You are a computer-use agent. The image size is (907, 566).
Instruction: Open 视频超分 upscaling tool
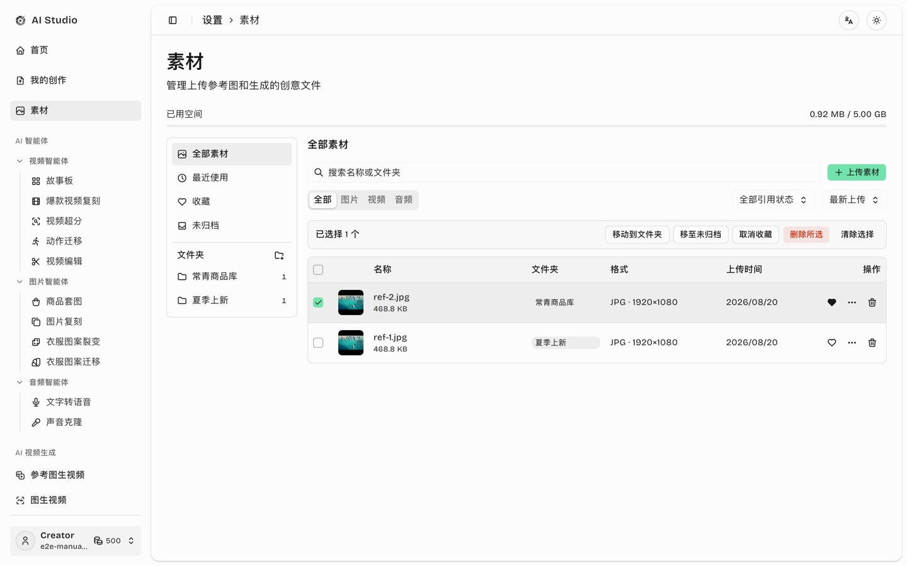[83, 221]
